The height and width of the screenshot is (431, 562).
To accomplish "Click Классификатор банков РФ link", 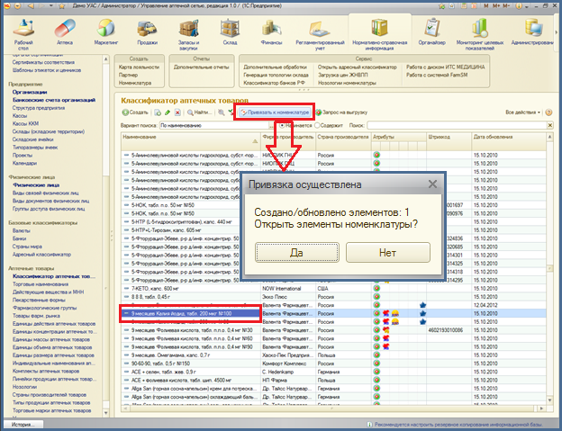I will [274, 83].
